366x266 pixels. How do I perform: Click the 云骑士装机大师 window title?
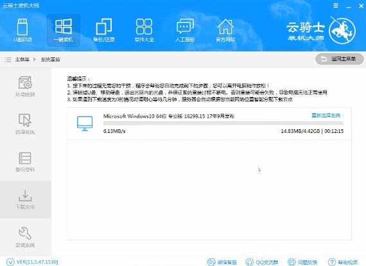[x=21, y=5]
